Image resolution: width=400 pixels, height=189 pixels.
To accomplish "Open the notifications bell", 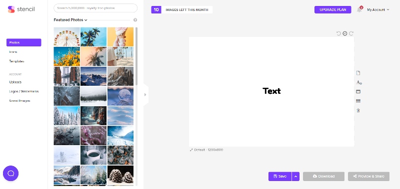I will point(359,9).
